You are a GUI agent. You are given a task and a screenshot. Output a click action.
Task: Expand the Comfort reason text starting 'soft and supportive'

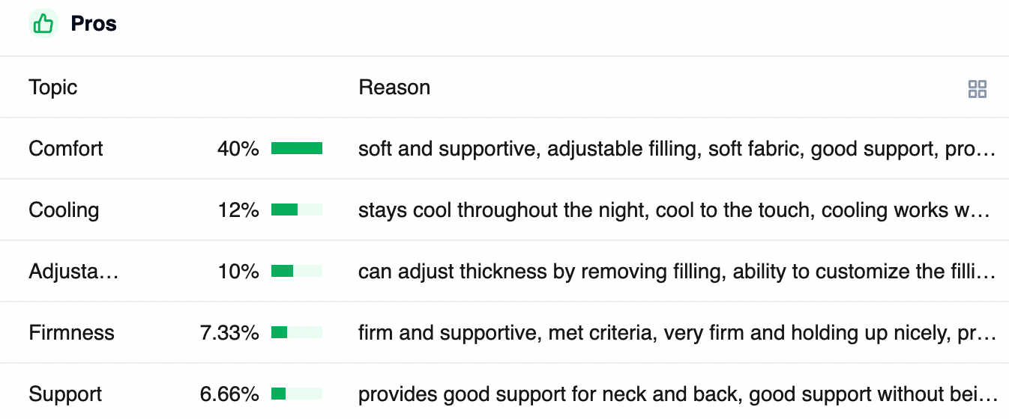pos(677,148)
